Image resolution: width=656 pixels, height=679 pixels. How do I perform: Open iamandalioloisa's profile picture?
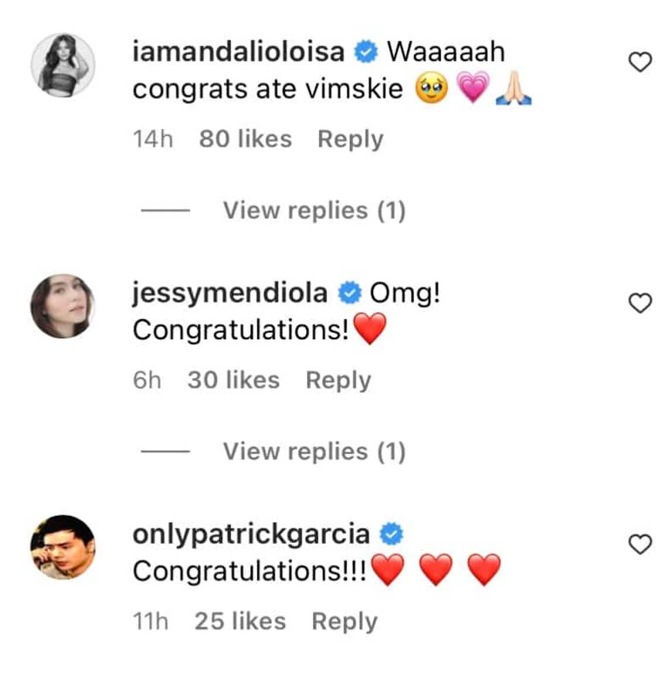63,65
